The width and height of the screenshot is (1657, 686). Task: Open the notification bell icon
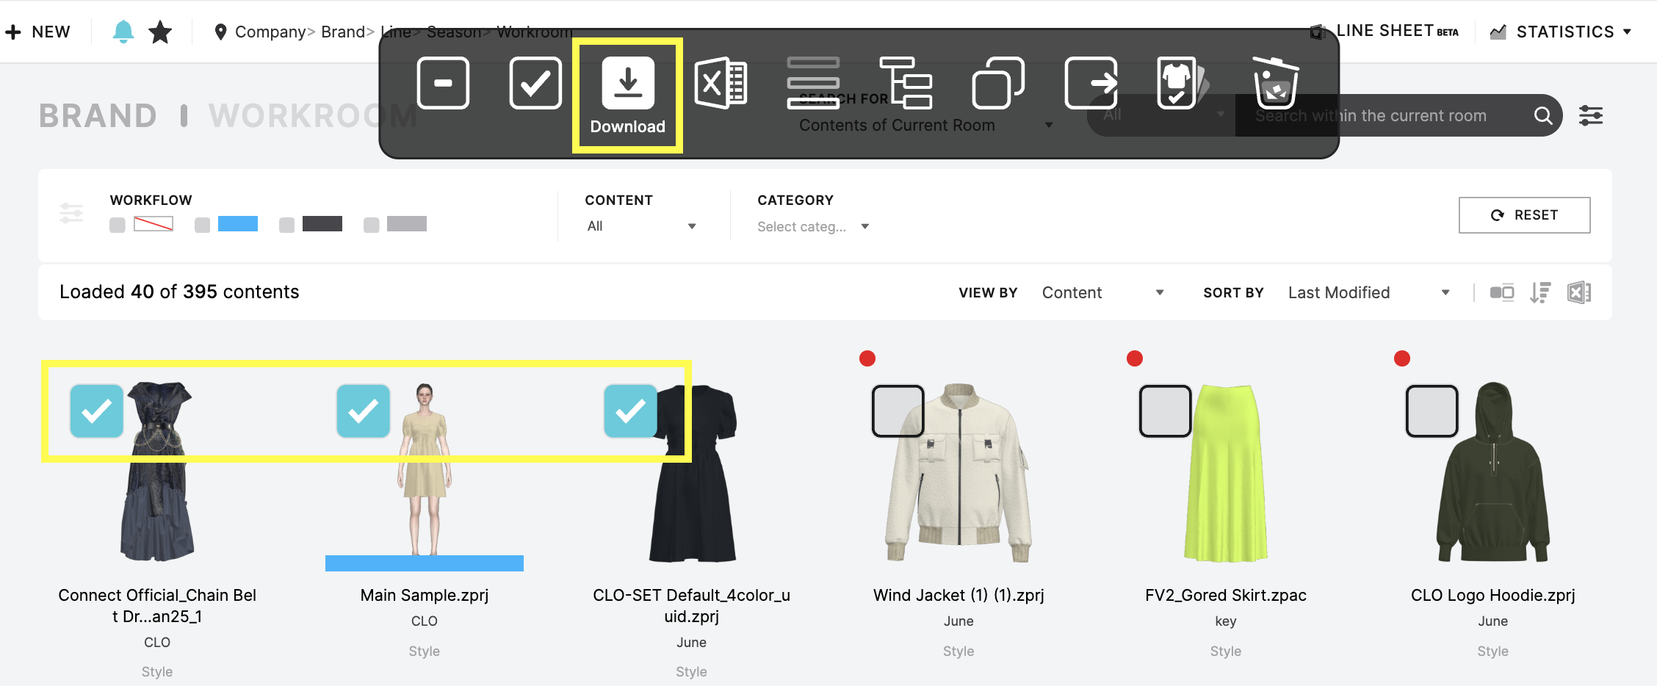pos(123,31)
